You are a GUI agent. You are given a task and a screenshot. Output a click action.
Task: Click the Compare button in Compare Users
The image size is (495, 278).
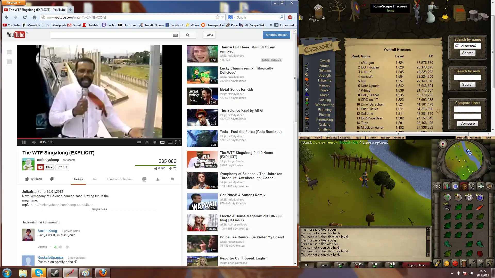coord(467,123)
